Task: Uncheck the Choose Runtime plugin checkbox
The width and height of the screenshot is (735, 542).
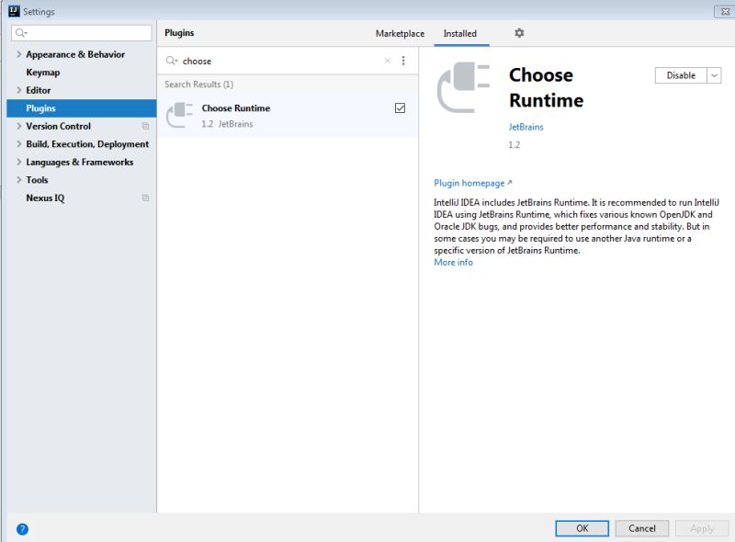Action: point(400,108)
